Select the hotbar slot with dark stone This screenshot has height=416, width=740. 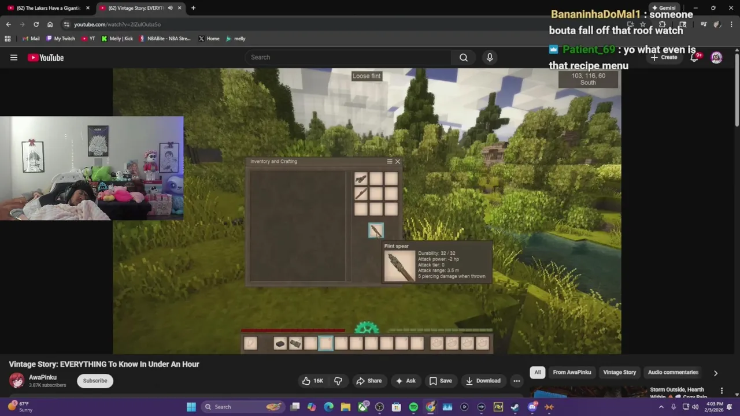tap(280, 344)
